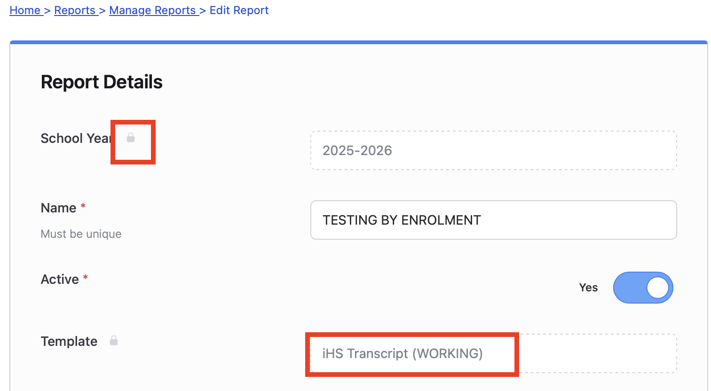
Task: Click the Name field label
Action: pyautogui.click(x=58, y=208)
